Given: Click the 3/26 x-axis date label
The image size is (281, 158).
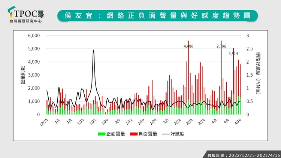Looking at the screenshot, I should click(202, 122).
